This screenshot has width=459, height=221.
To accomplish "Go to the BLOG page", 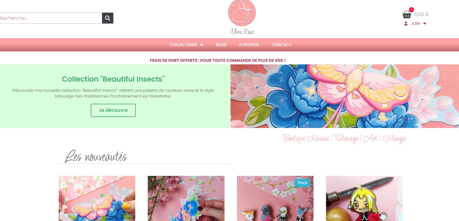I will click(x=221, y=45).
